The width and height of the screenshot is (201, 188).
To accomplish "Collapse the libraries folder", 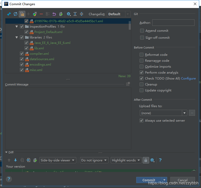I will click(x=17, y=37).
